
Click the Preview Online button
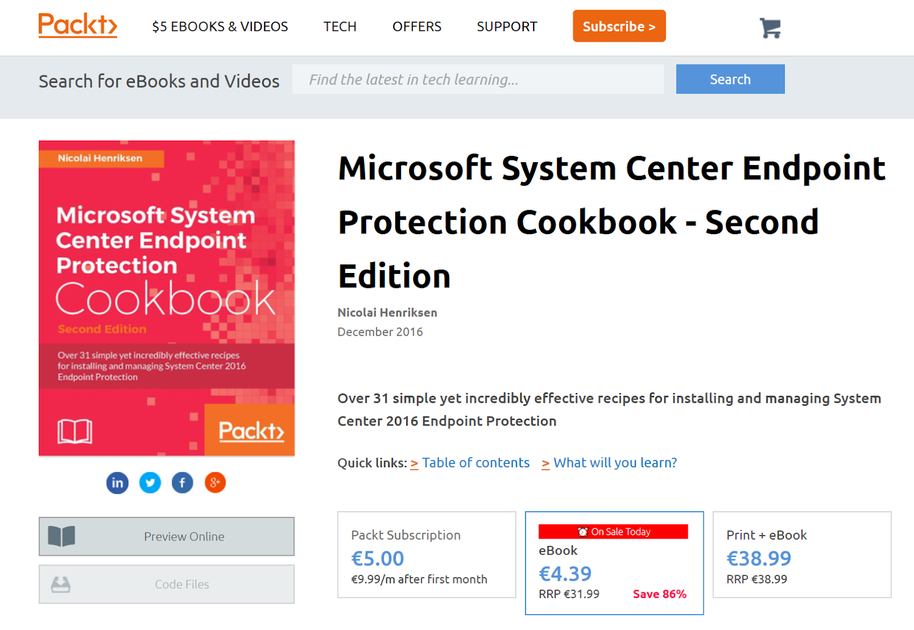coord(167,536)
